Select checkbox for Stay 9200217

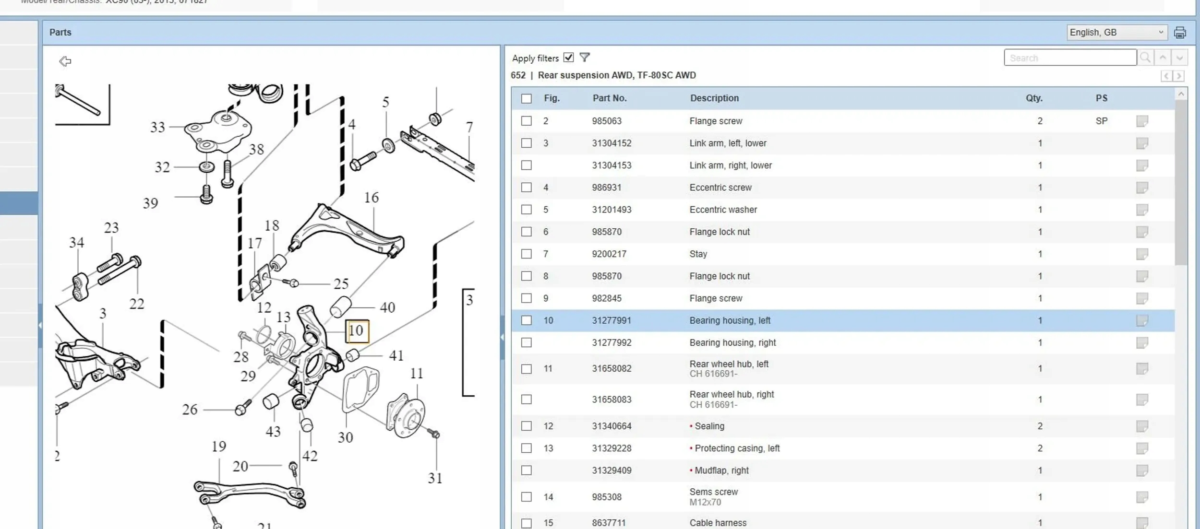[527, 254]
